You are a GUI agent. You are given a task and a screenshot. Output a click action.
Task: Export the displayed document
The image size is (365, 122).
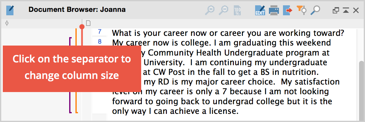[x=287, y=10]
